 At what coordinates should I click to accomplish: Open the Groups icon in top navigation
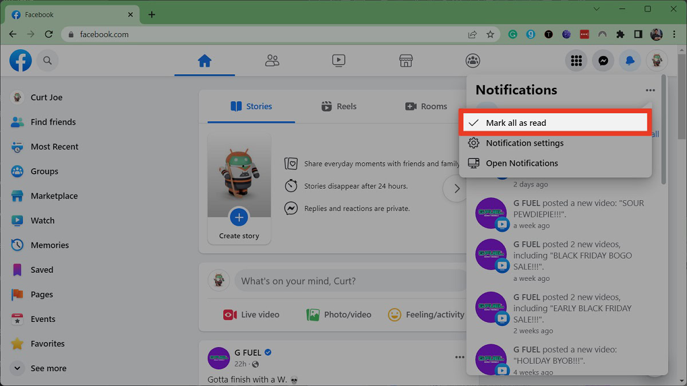[x=472, y=61]
